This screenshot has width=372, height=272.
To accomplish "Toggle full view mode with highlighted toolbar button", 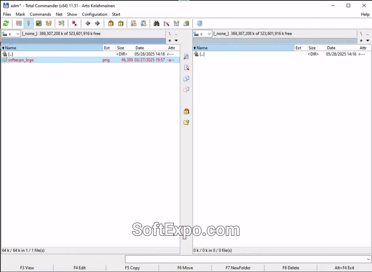I will click(28, 23).
